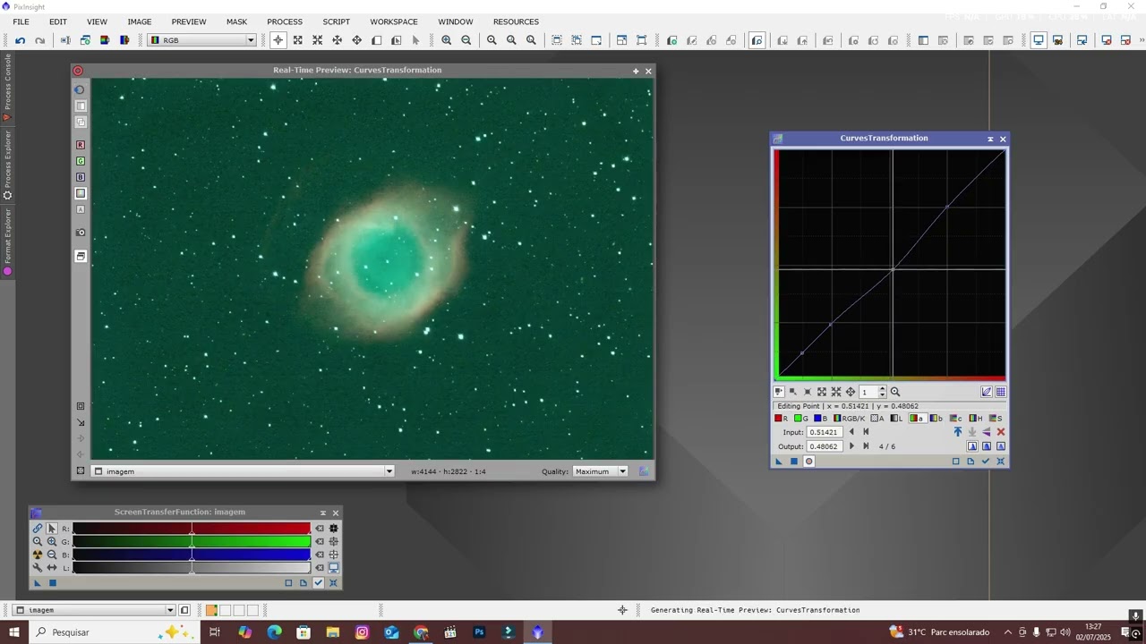This screenshot has height=644, width=1146.
Task: Open the FILE menu
Action: coord(21,21)
